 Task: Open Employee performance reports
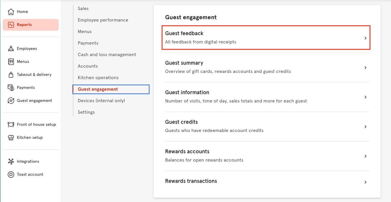(103, 20)
